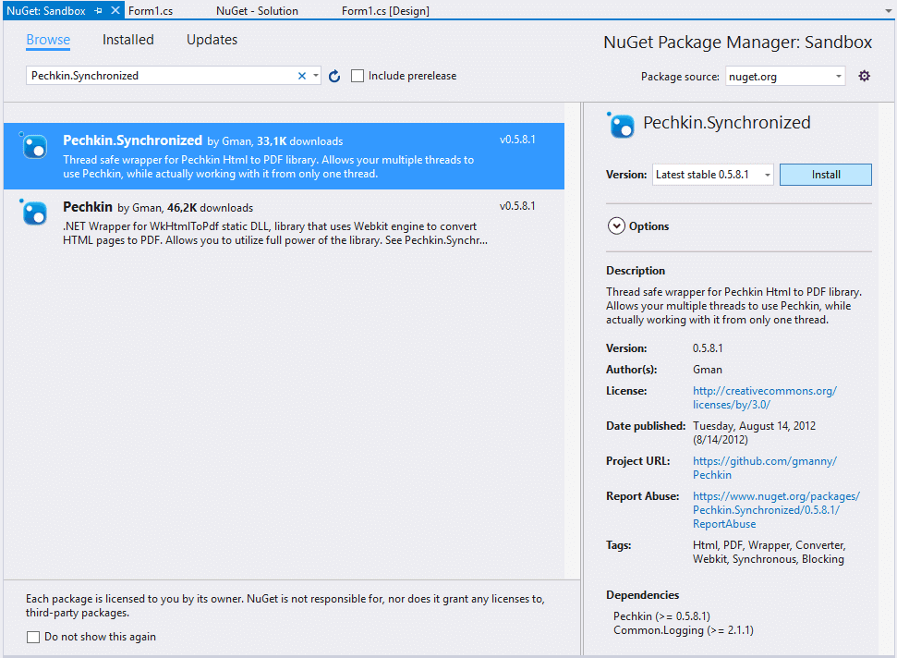
Task: Check Do not show this again
Action: pos(33,637)
